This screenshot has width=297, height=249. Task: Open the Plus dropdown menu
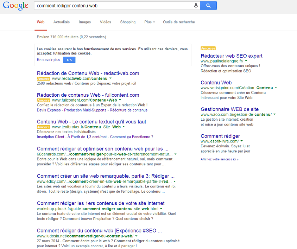150,22
